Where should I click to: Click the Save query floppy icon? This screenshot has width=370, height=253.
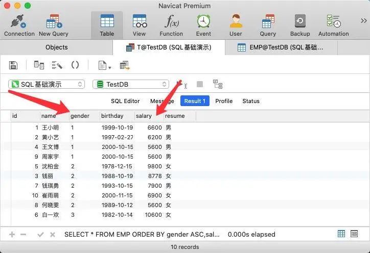click(x=14, y=65)
